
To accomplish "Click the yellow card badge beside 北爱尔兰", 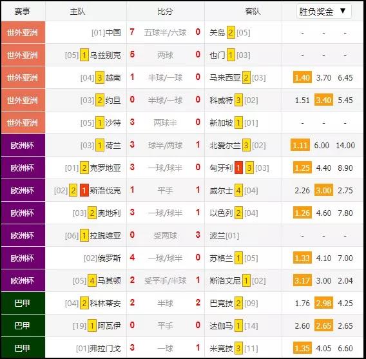I will coord(246,146).
